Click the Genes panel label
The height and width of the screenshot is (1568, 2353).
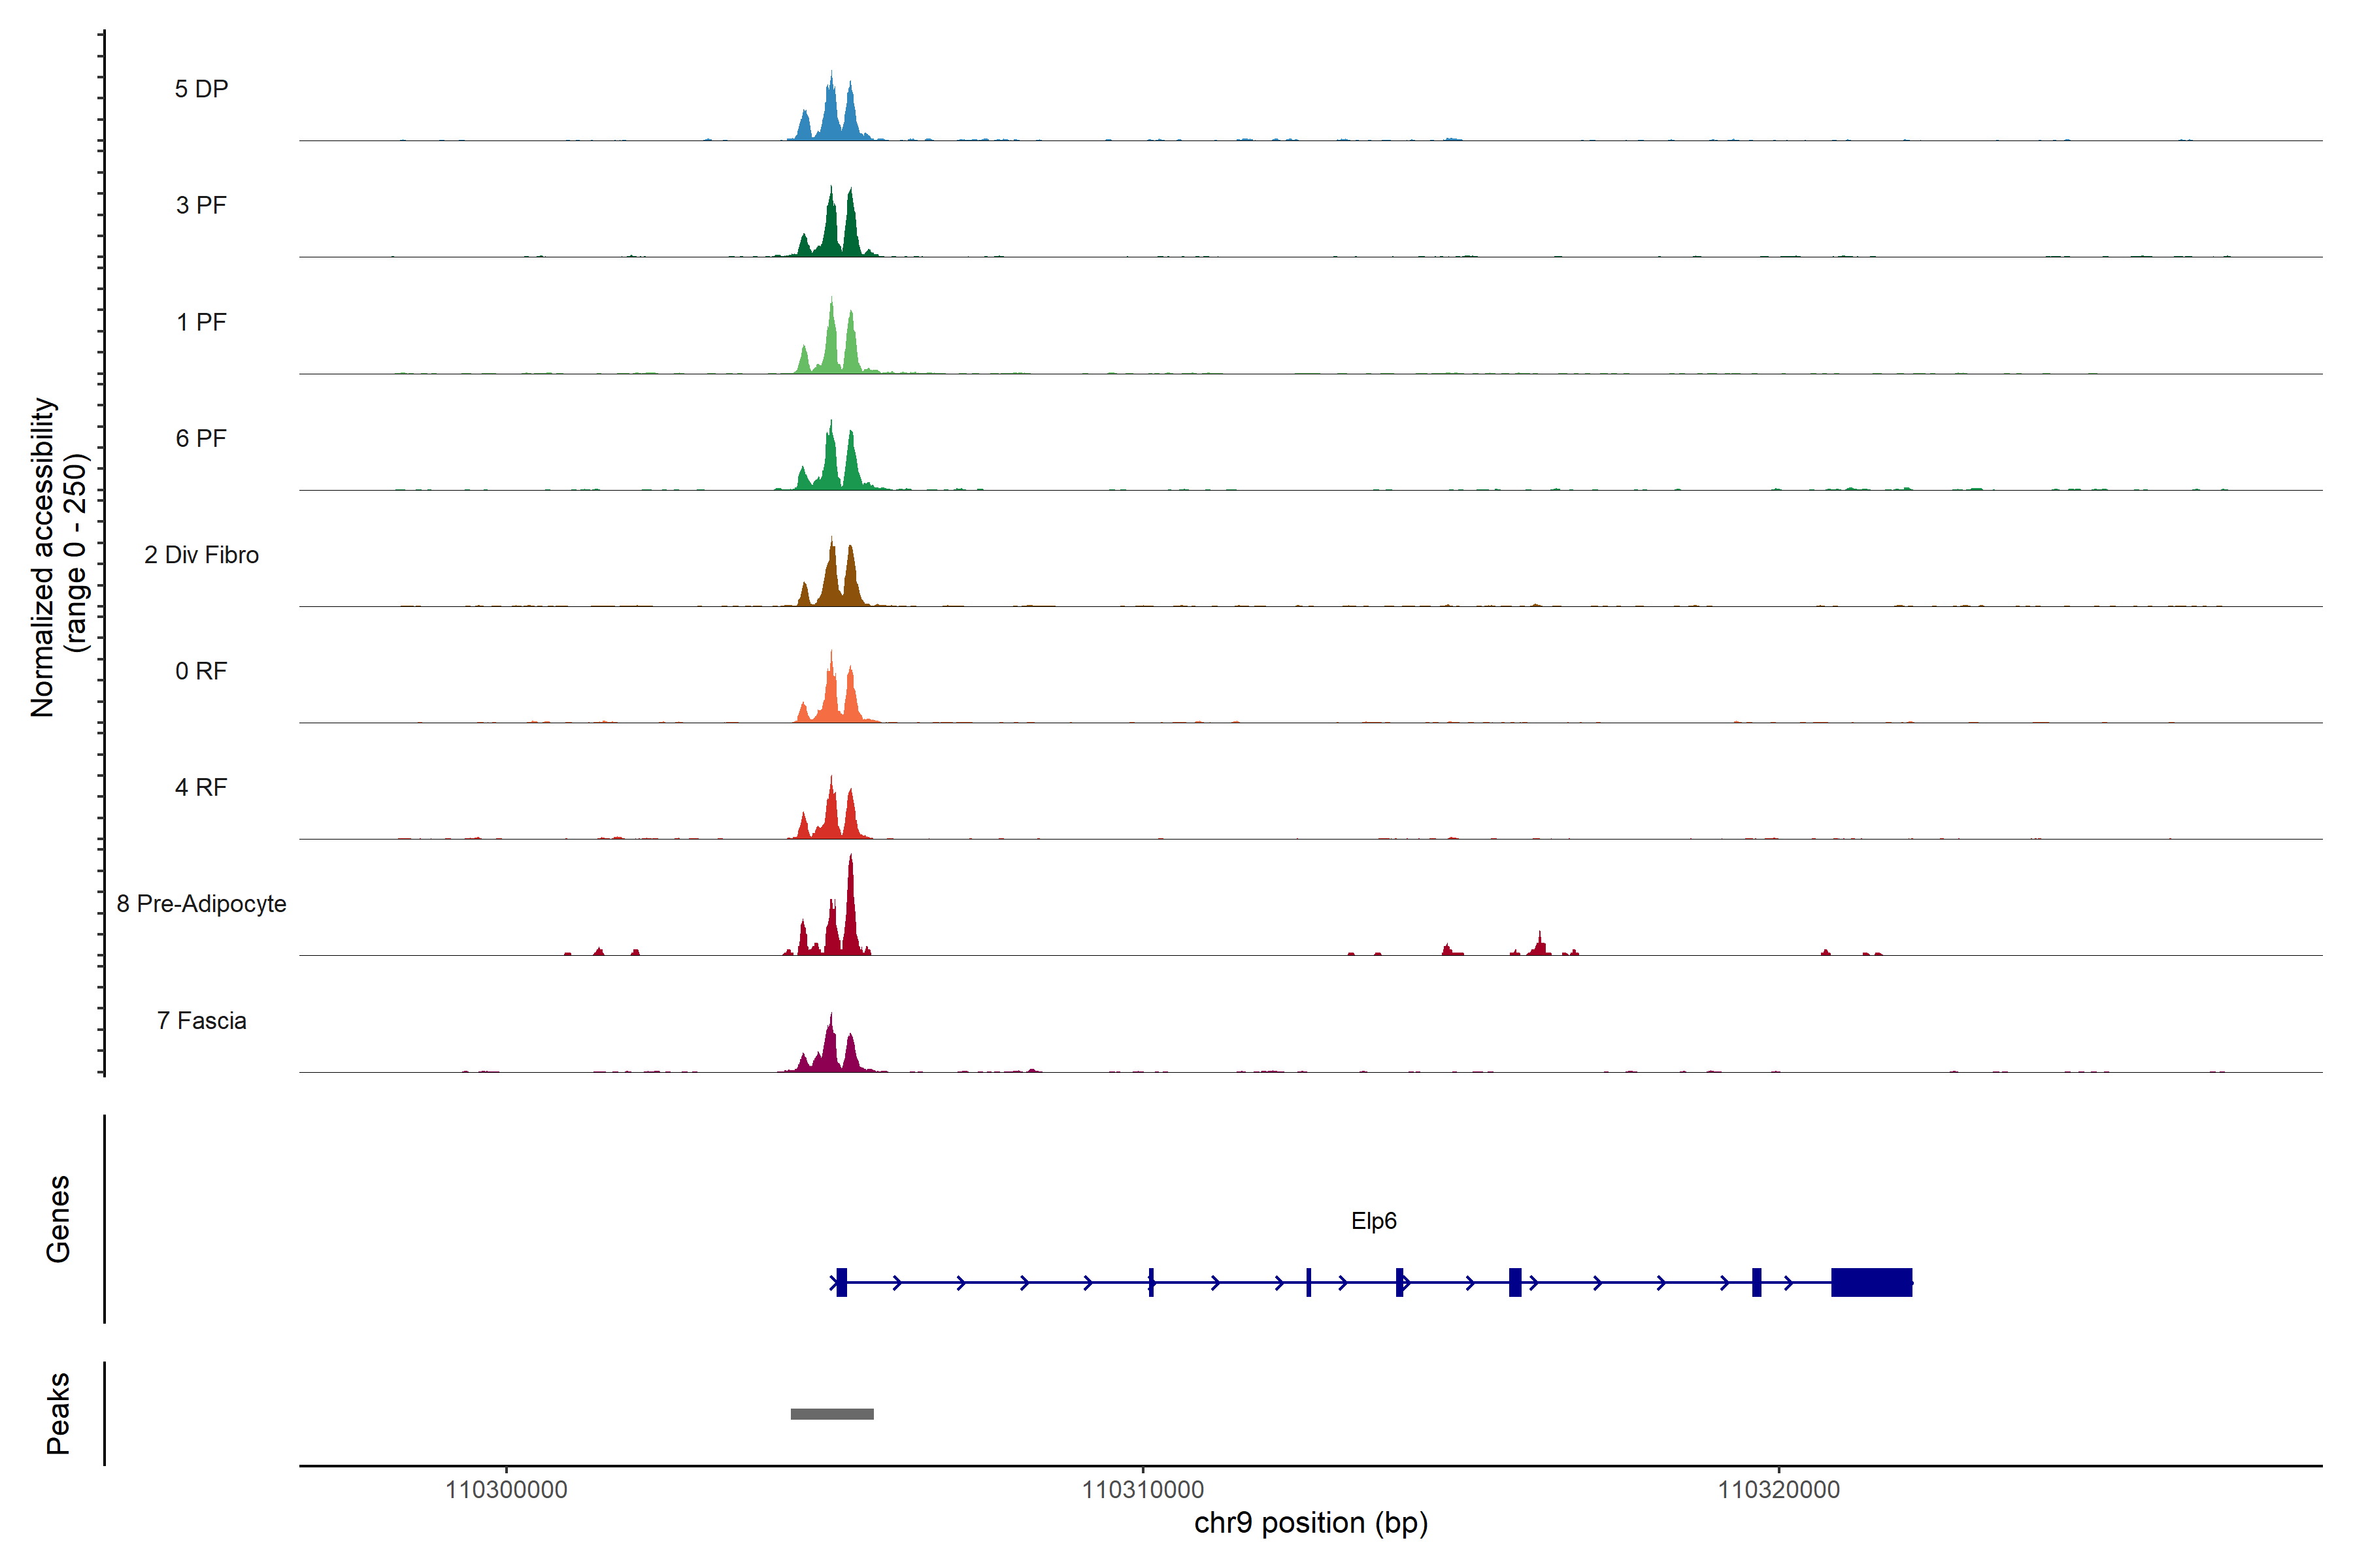pos(58,1219)
